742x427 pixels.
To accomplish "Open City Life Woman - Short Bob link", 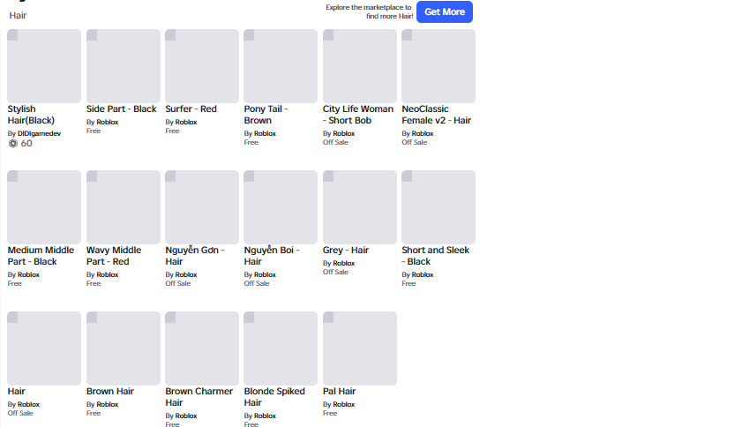I will [x=357, y=115].
